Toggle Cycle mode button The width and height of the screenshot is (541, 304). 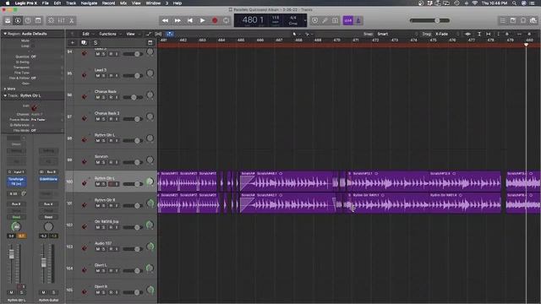tap(226, 20)
